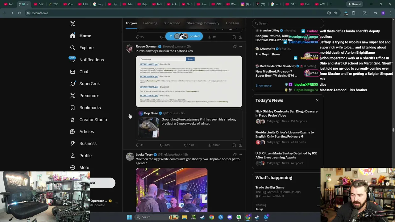This screenshot has width=395, height=222.
Task: Open Lucky Teter's post photo
Action: tap(172, 190)
